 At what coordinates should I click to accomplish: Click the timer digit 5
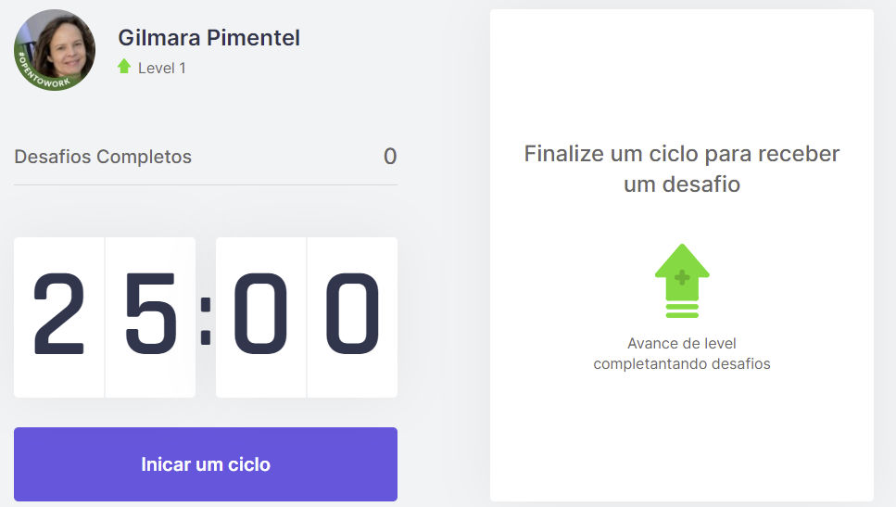point(150,314)
